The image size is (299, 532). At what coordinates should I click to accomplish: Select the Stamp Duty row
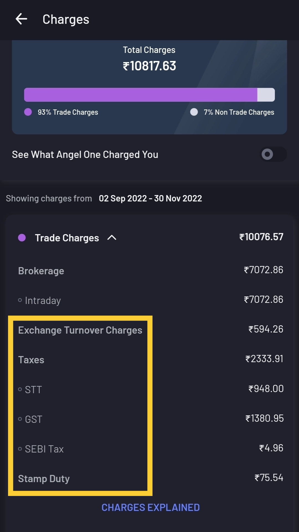pyautogui.click(x=44, y=479)
